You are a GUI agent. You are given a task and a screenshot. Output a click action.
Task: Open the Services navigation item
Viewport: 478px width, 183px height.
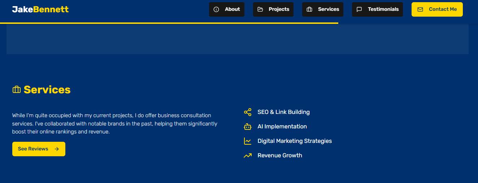(323, 9)
